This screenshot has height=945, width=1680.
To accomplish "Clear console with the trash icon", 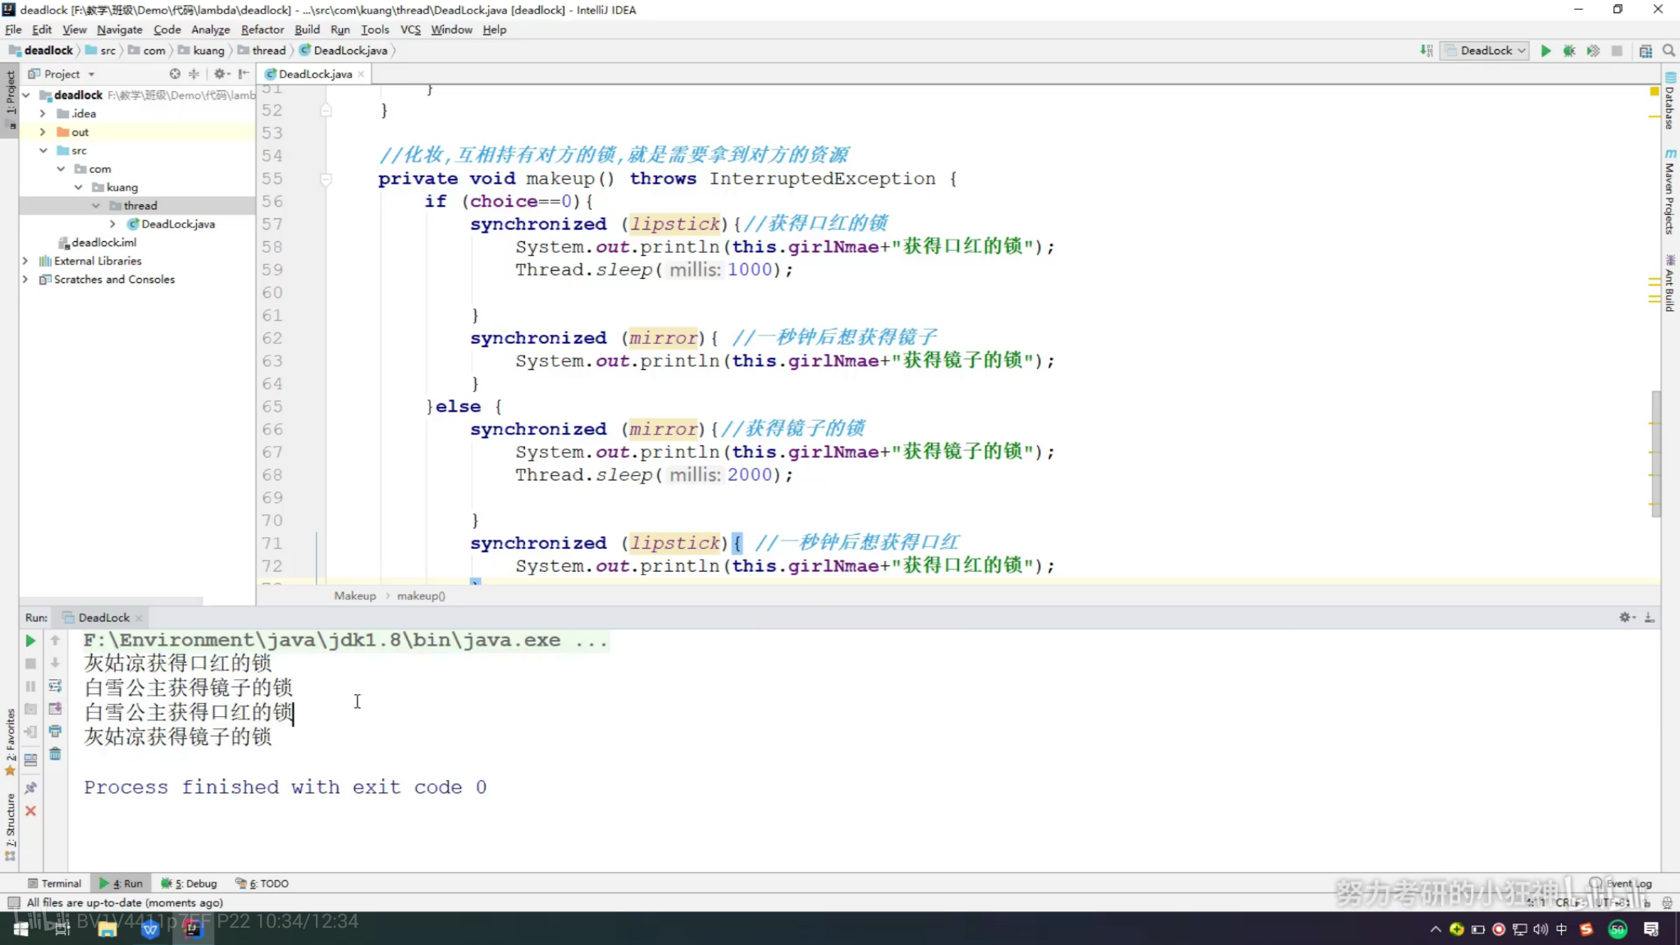I will [x=55, y=754].
